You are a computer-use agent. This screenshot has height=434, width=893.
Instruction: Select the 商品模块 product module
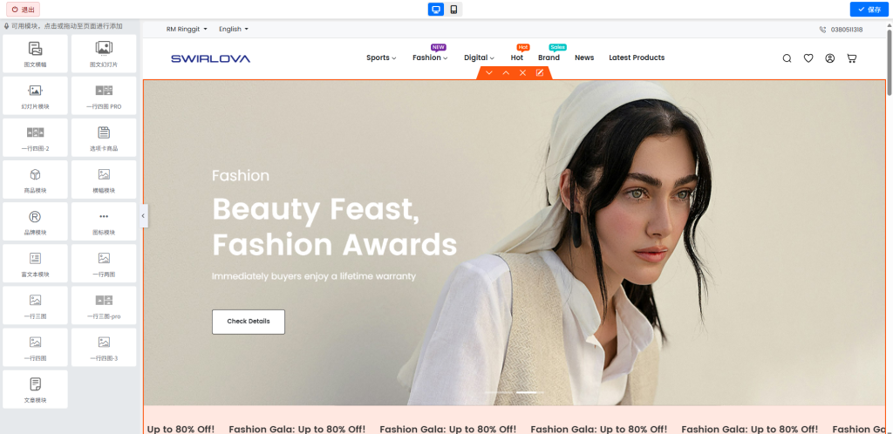point(35,180)
